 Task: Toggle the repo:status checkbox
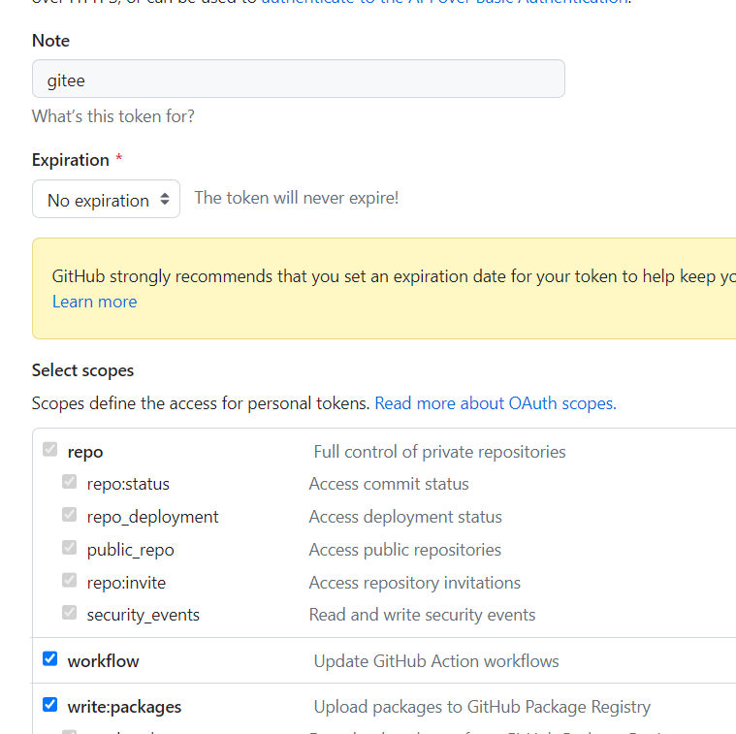(x=70, y=482)
